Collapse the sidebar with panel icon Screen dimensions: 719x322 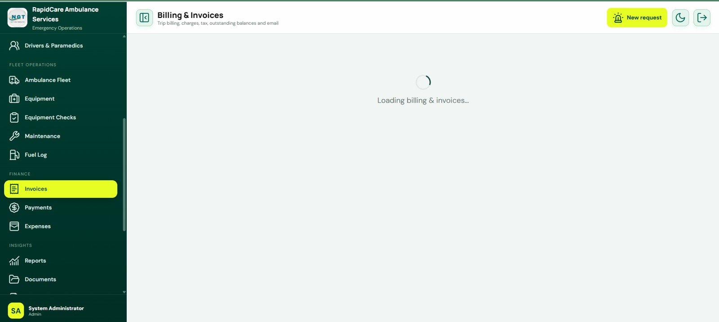[144, 17]
